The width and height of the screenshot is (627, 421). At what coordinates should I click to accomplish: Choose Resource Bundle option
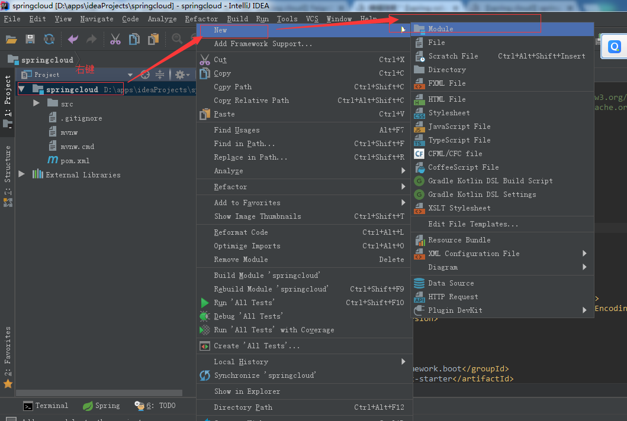coord(502,239)
